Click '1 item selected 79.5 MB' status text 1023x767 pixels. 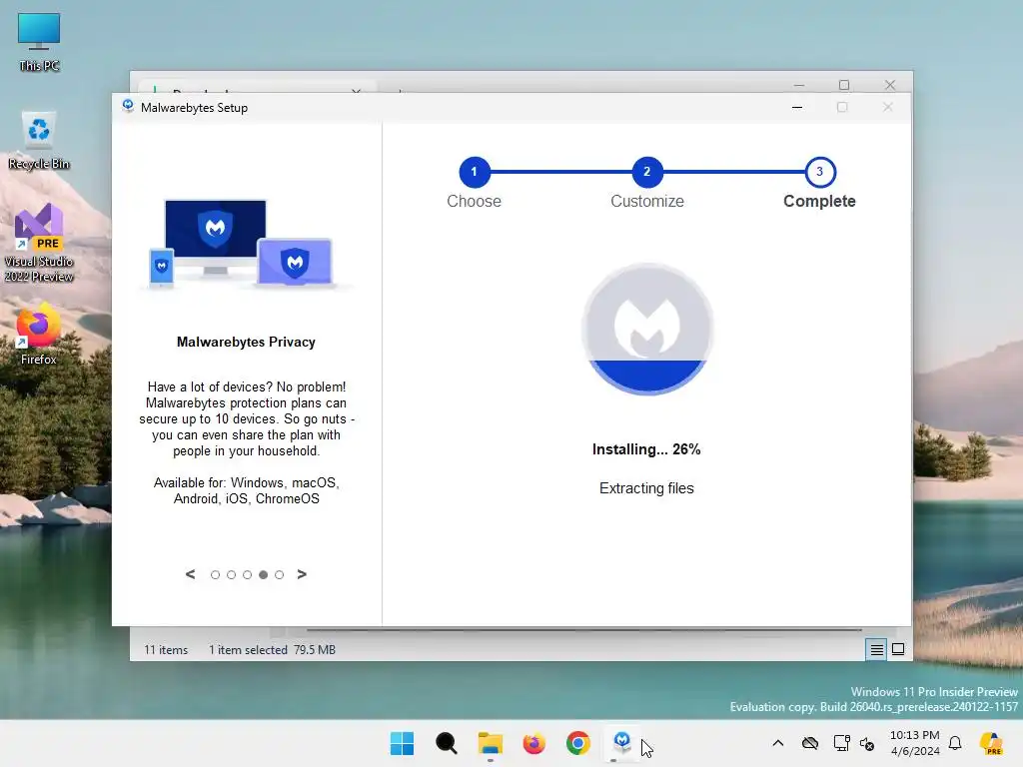(272, 650)
